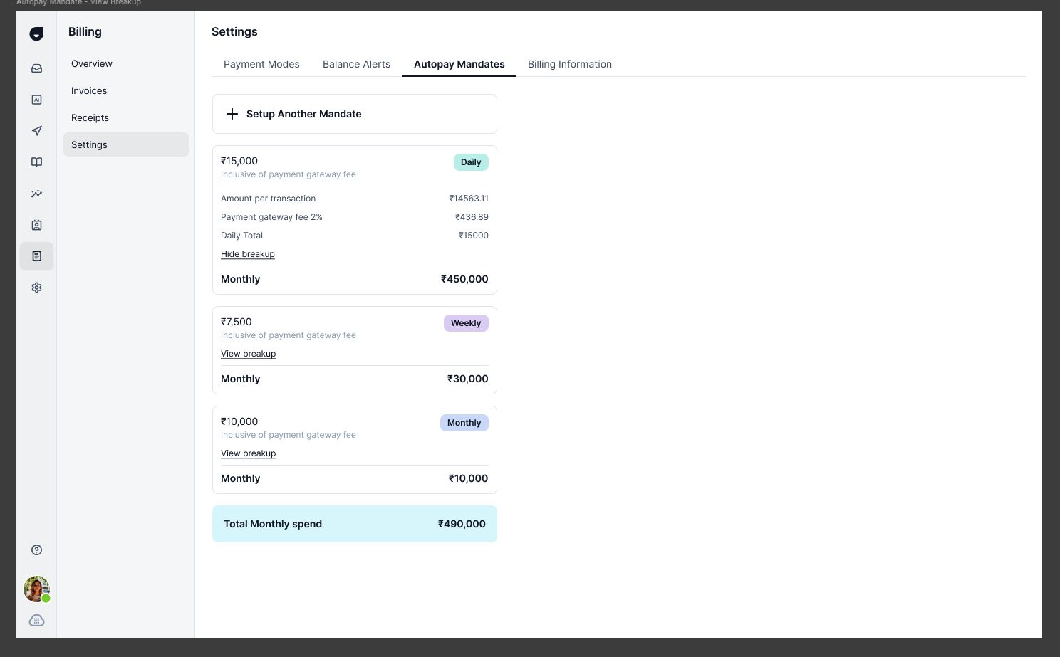
Task: Click the app logo in the sidebar
Action: click(37, 33)
